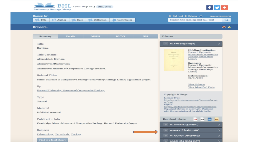The width and height of the screenshot is (253, 142).
Task: Open author Harvard University Museum link
Action: 71,90
